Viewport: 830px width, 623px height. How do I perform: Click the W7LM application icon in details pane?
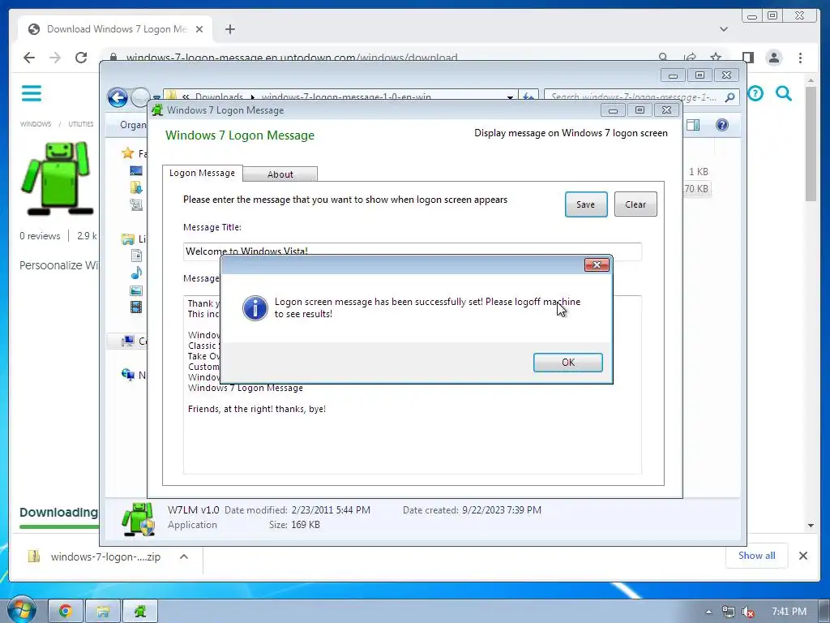click(x=138, y=518)
